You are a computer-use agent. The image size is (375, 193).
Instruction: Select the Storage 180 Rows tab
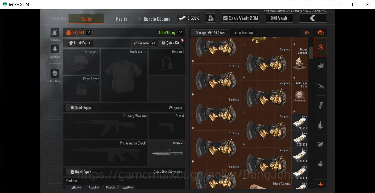pos(210,33)
